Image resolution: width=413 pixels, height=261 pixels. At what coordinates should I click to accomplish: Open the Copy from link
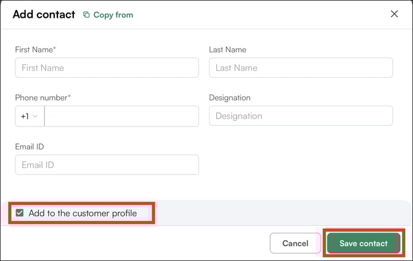pos(113,15)
